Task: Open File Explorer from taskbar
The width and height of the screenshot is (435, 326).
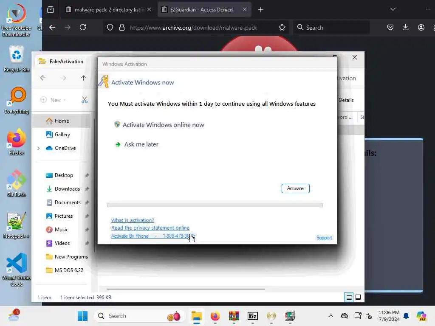Action: coord(196,316)
